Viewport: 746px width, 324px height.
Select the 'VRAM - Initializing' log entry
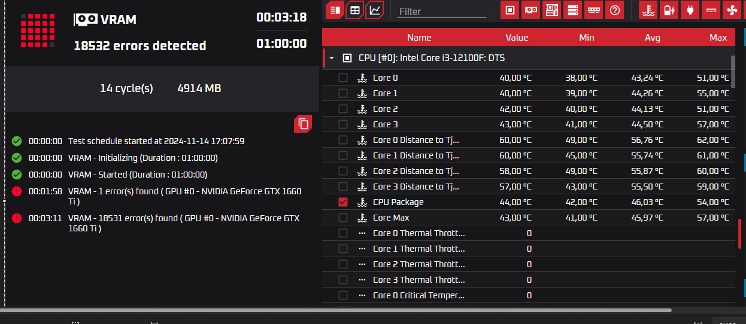tap(142, 158)
